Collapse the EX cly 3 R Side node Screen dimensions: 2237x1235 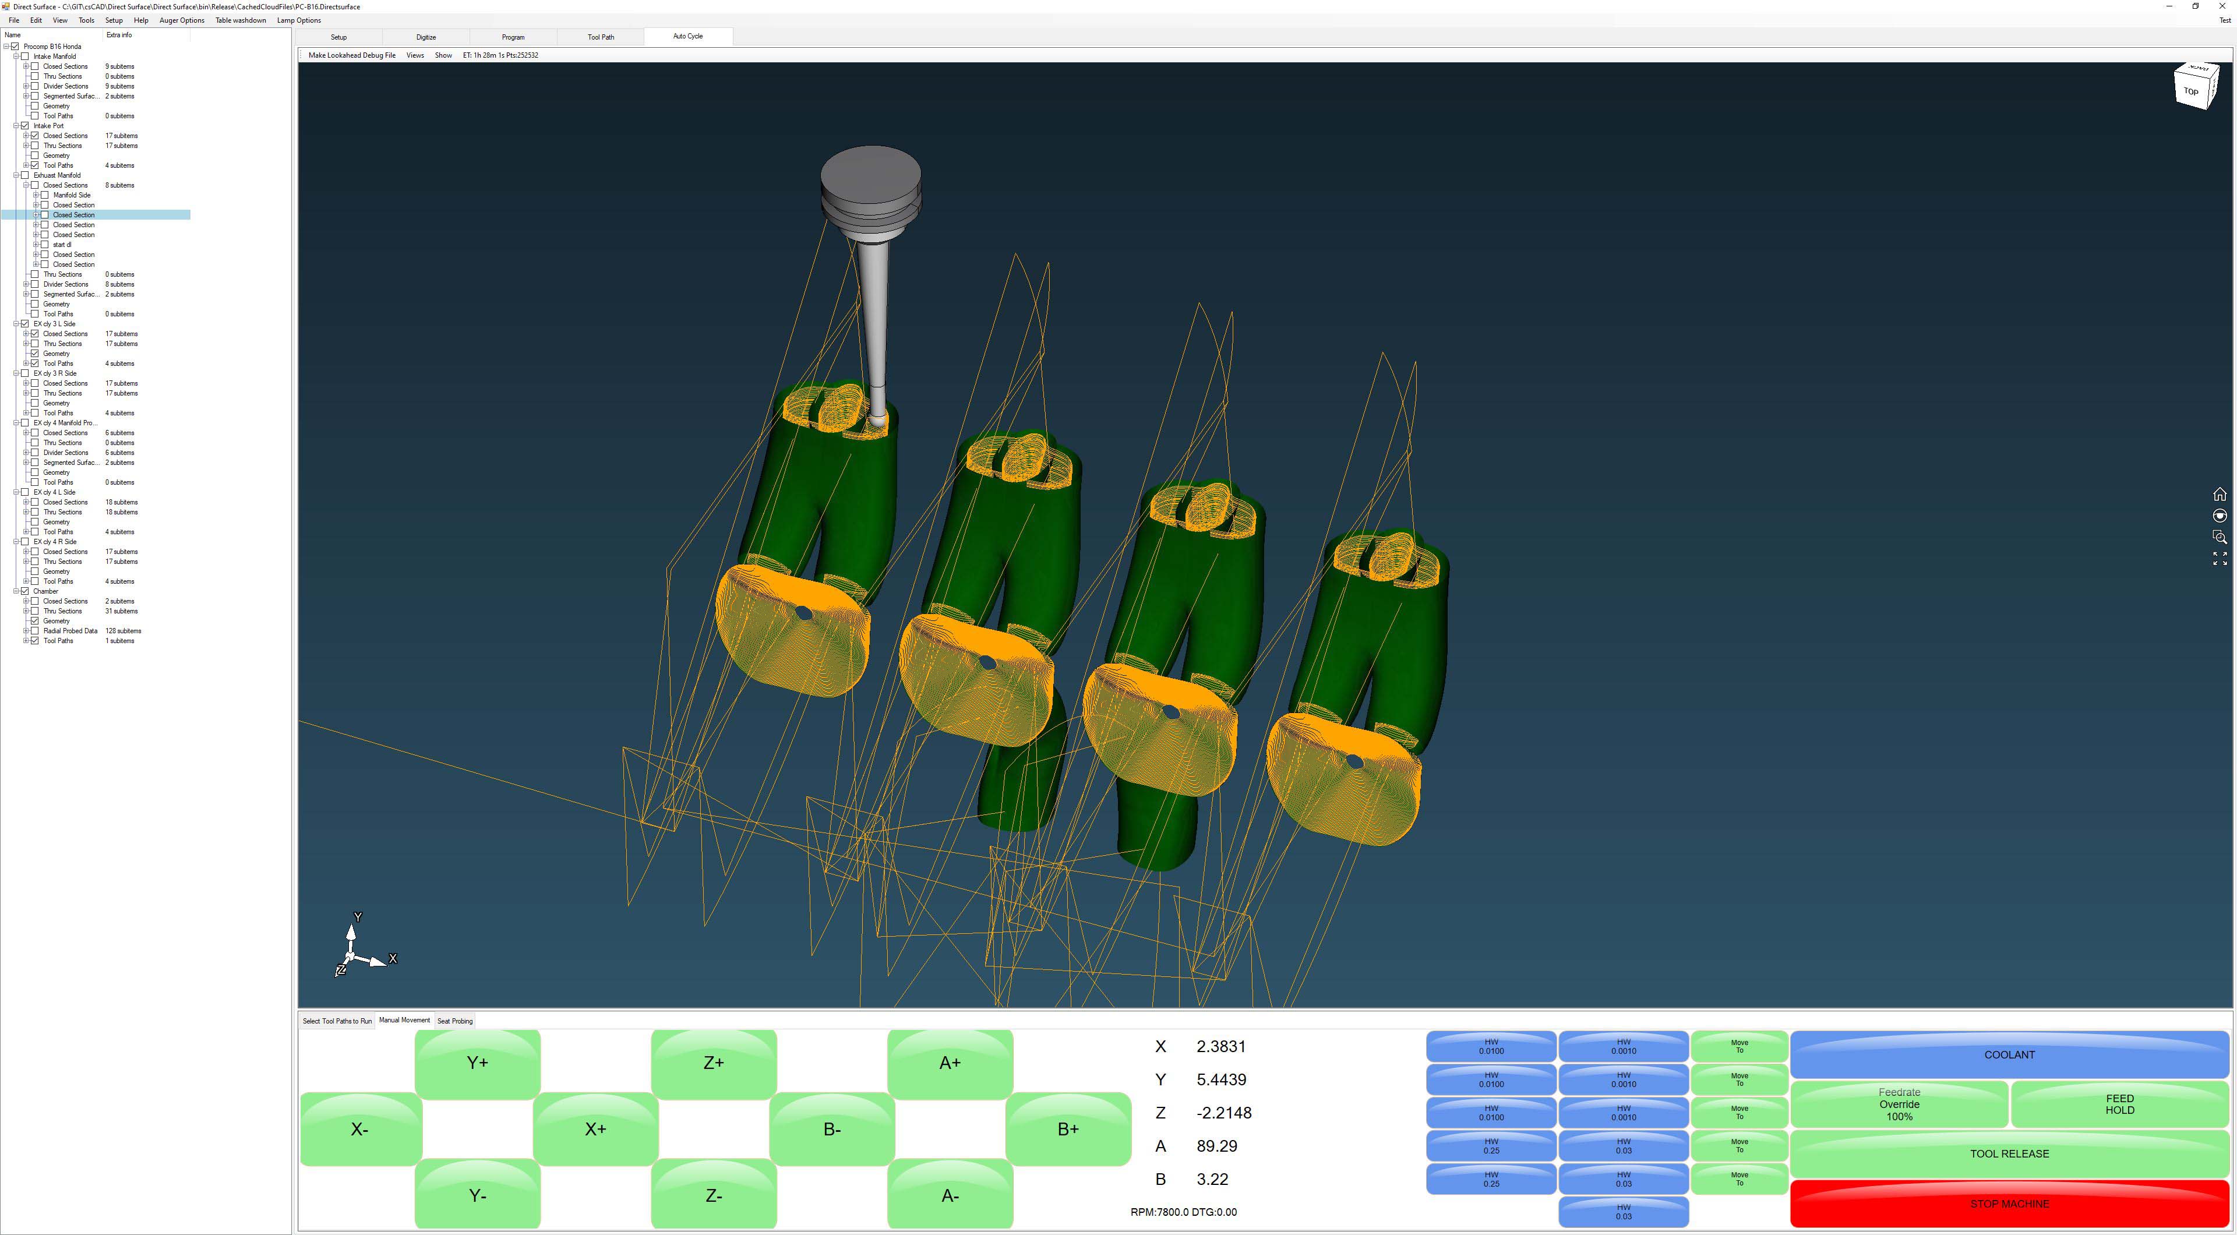(16, 373)
